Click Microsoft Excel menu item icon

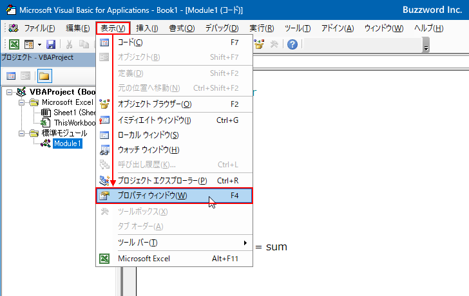pyautogui.click(x=104, y=259)
